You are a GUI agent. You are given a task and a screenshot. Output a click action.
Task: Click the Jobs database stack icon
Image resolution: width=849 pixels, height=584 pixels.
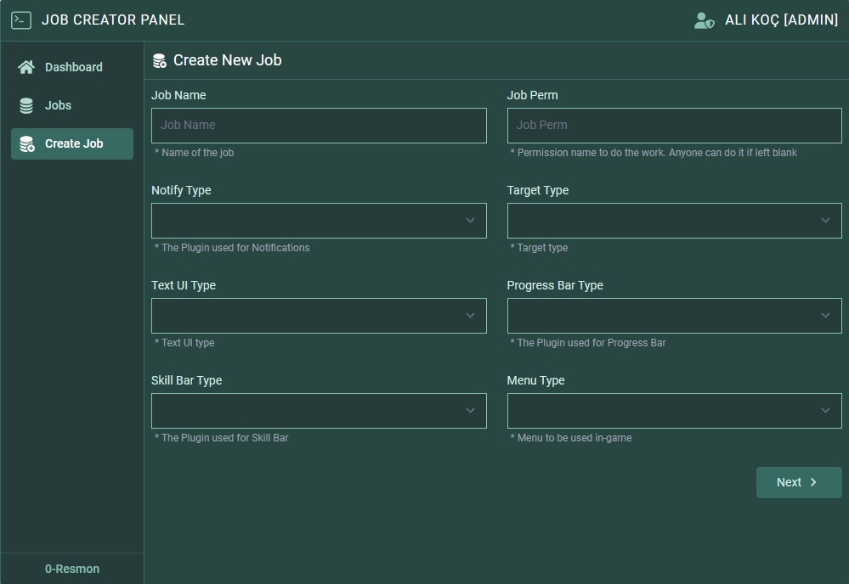coord(26,105)
